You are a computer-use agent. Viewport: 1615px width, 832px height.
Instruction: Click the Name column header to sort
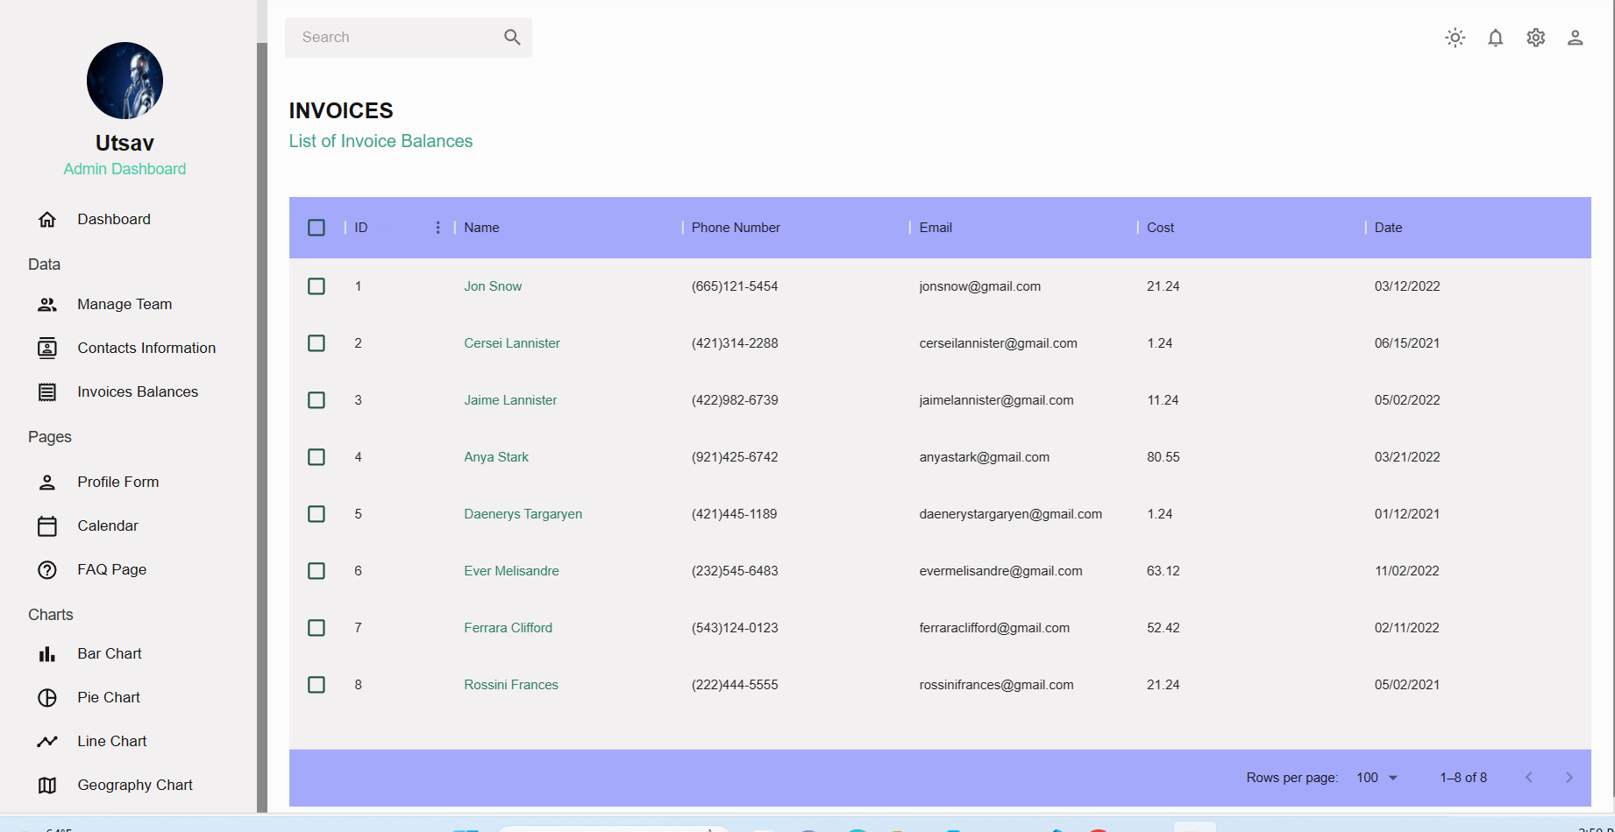[481, 228]
